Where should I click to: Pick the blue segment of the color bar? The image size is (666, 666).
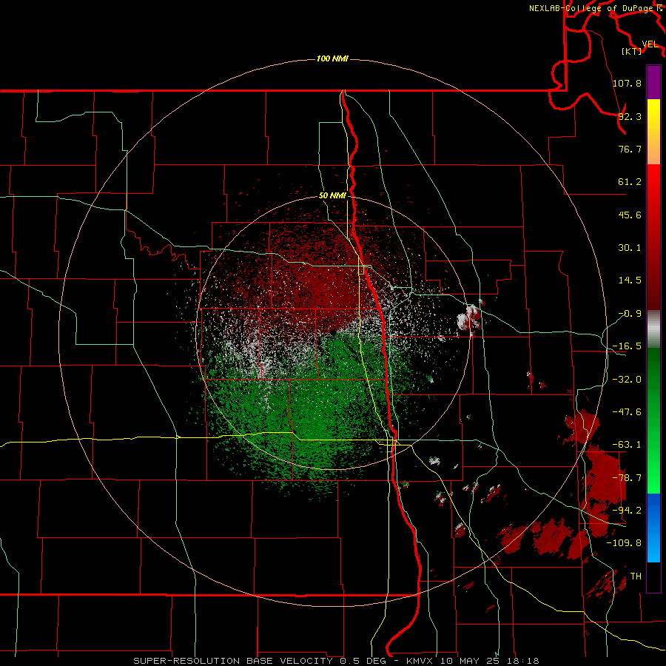[x=653, y=528]
